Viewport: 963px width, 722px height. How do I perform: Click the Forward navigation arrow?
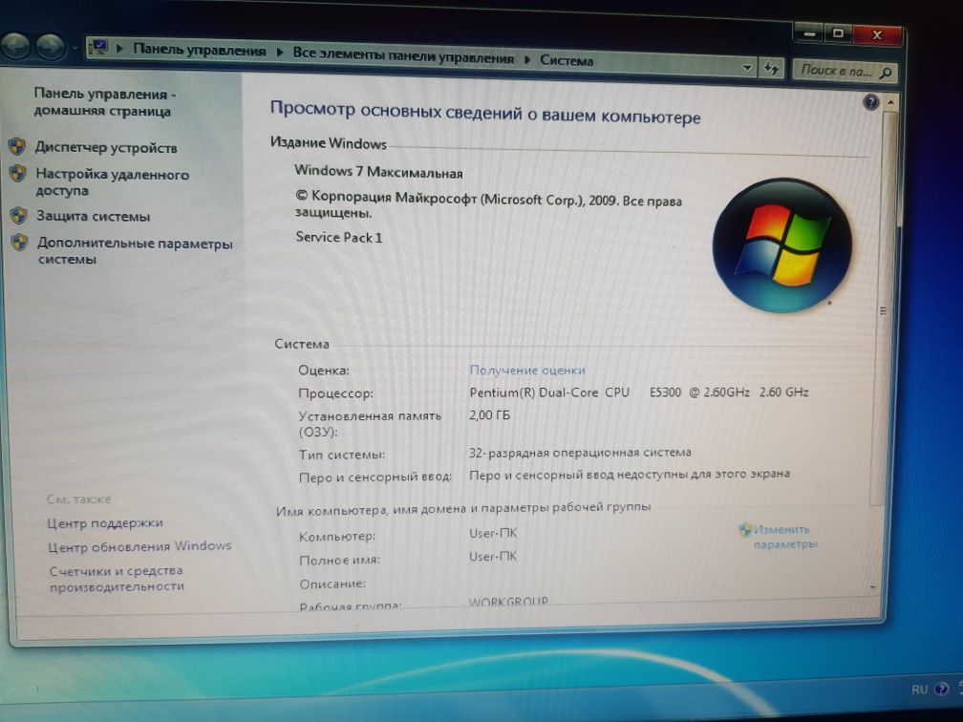(51, 47)
